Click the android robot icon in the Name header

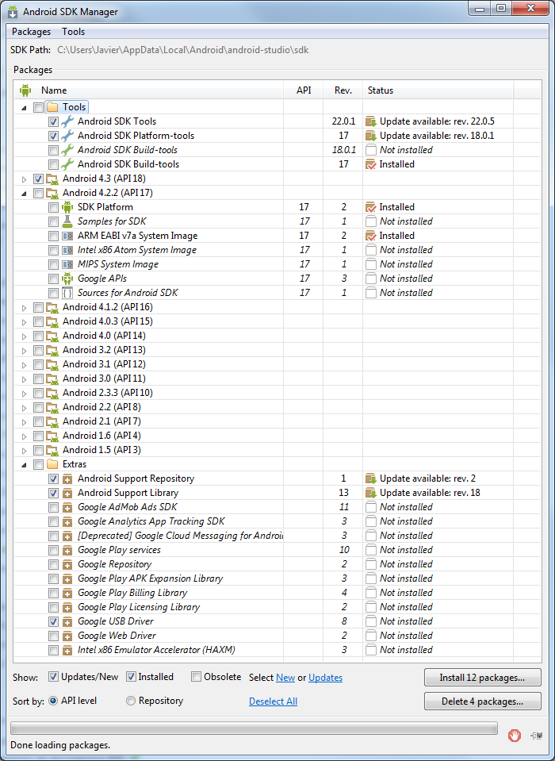(25, 90)
